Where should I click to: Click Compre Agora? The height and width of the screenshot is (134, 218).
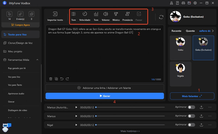tap(20, 25)
